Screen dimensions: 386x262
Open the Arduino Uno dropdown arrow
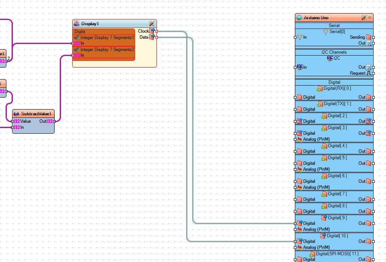(370, 18)
